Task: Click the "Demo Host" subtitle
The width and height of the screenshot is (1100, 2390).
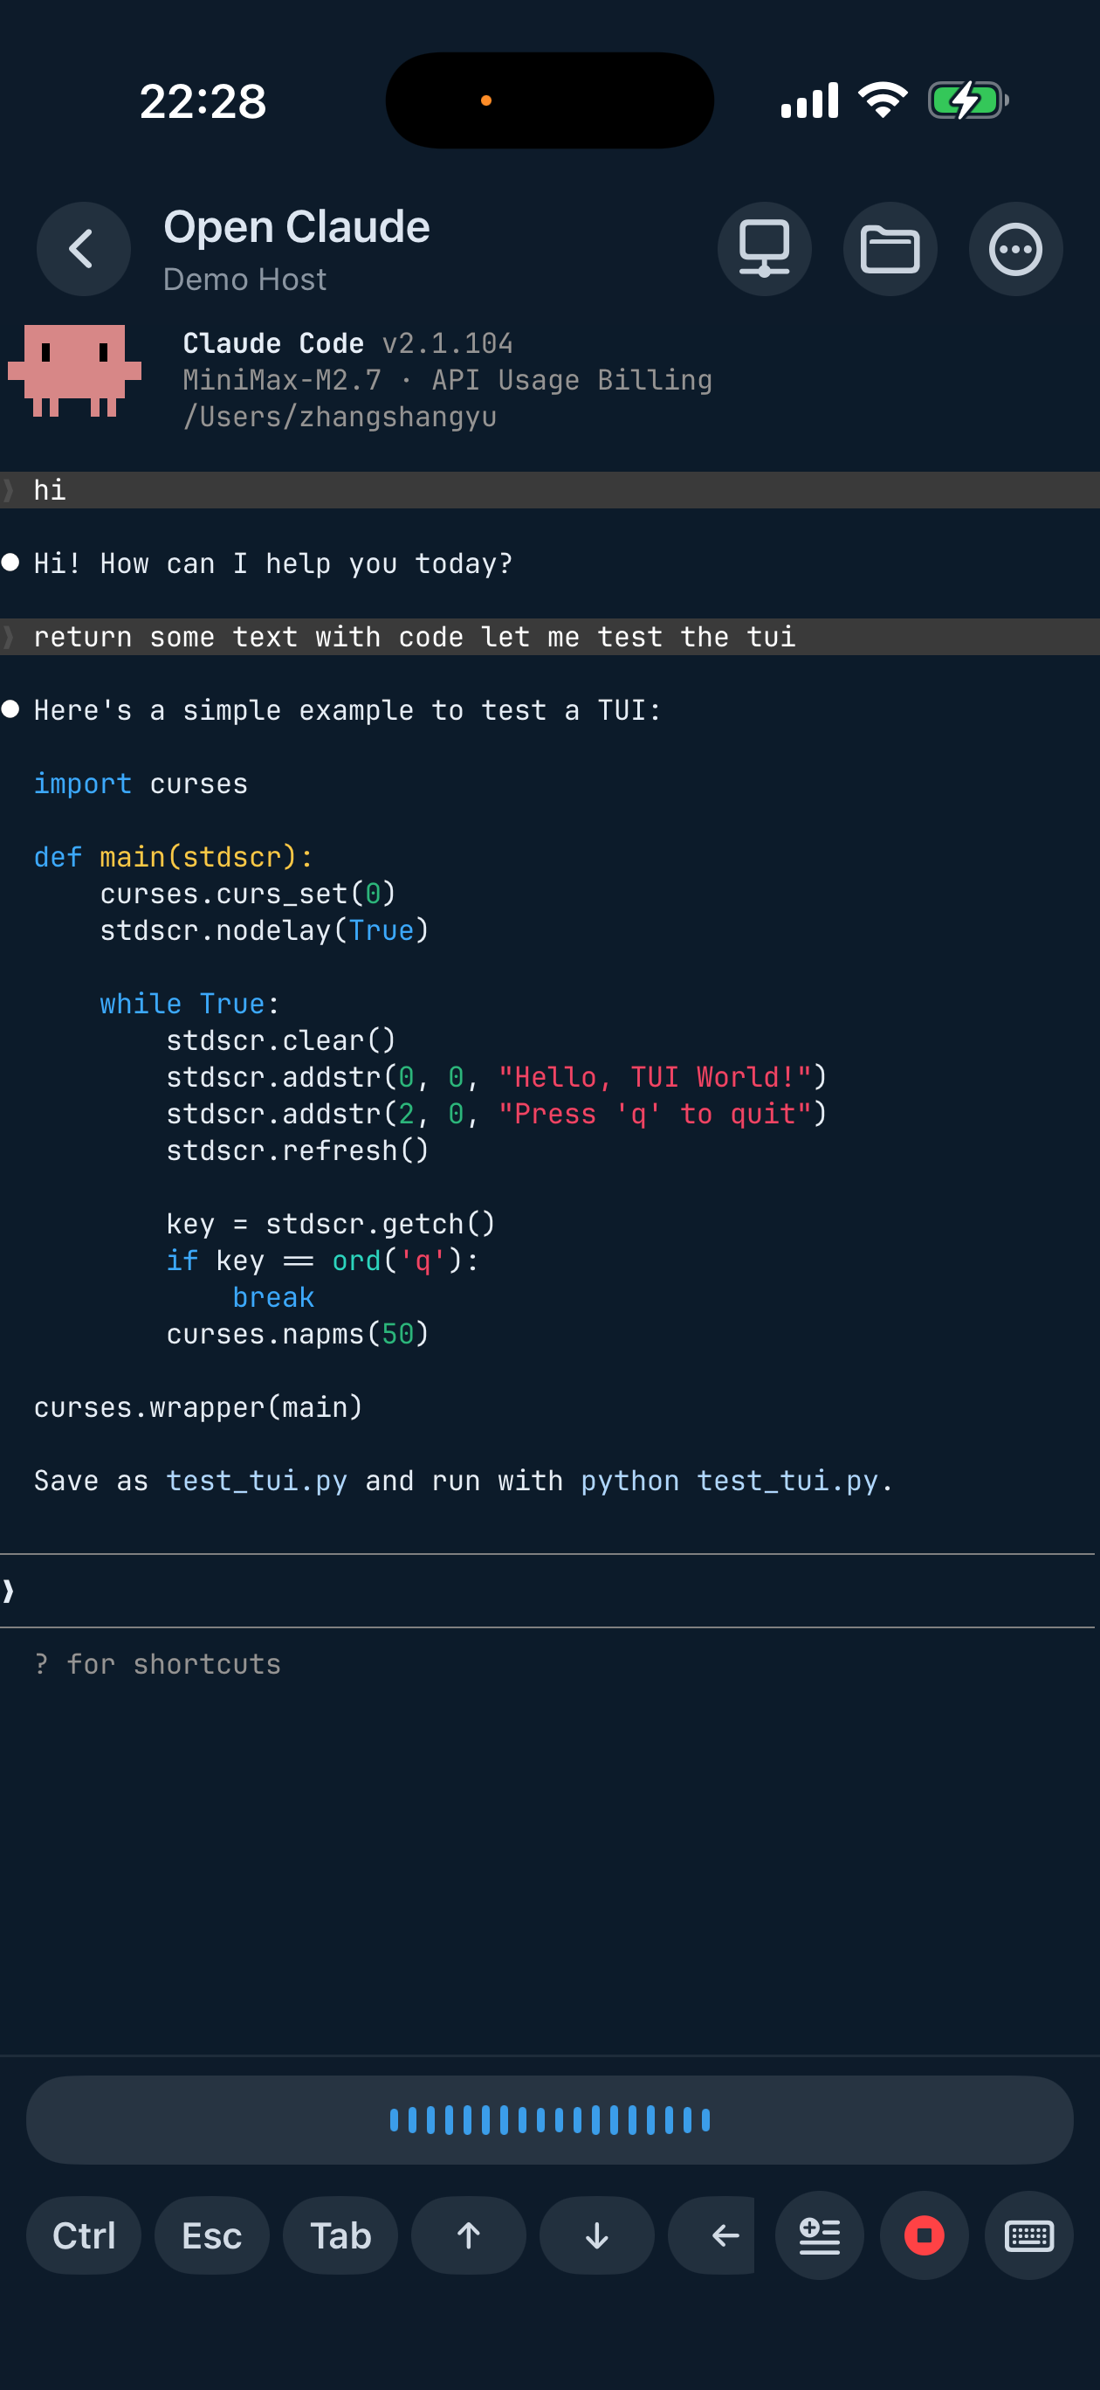Action: click(x=244, y=280)
